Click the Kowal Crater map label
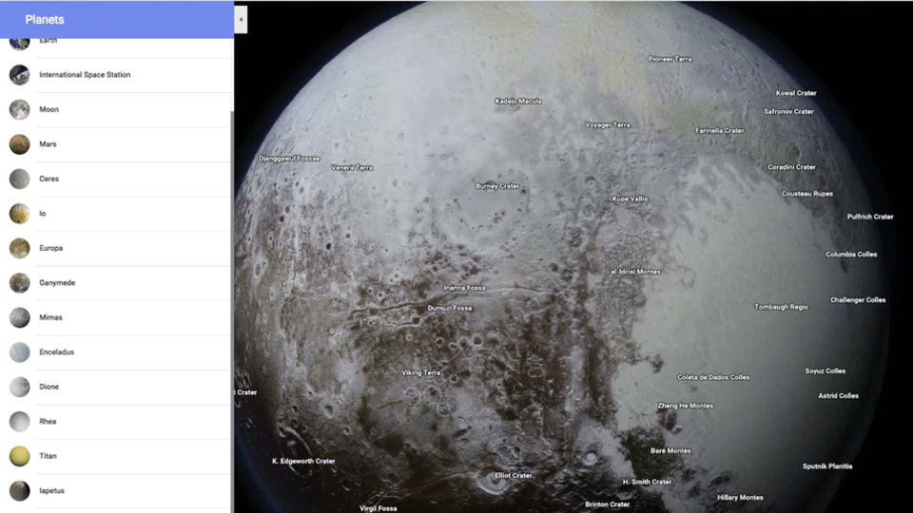The height and width of the screenshot is (513, 913). (796, 93)
